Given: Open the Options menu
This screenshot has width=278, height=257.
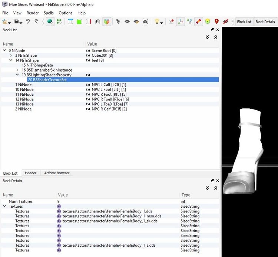Looking at the screenshot, I should (x=65, y=13).
